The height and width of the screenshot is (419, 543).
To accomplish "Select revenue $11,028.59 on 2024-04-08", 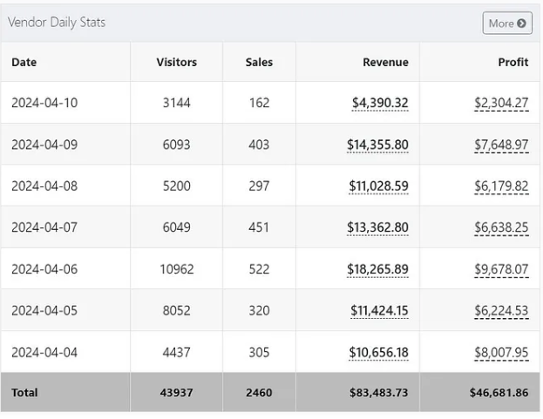I will tap(377, 186).
